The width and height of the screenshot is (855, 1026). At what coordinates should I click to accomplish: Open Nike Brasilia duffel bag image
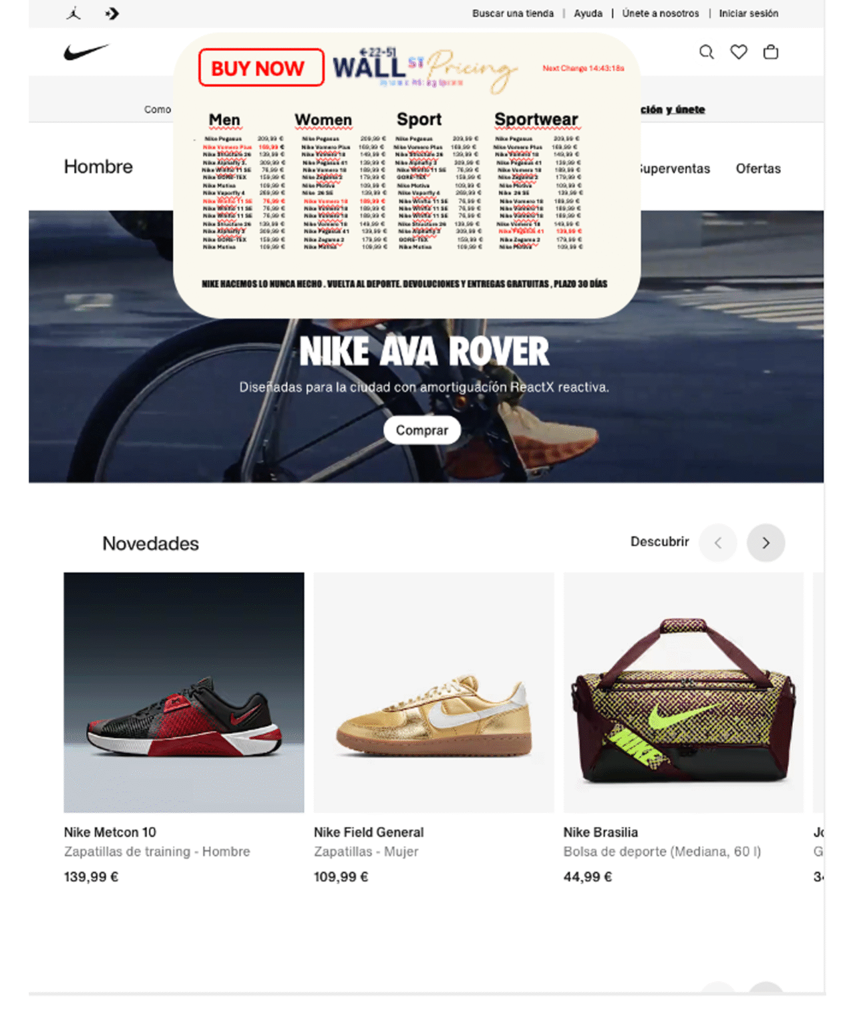coord(683,692)
